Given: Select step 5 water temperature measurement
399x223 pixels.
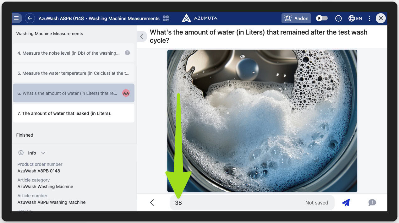Looking at the screenshot, I should 74,73.
